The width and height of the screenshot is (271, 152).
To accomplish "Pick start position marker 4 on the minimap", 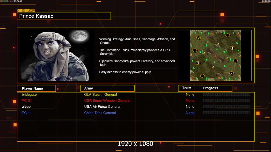I will 232,73.
